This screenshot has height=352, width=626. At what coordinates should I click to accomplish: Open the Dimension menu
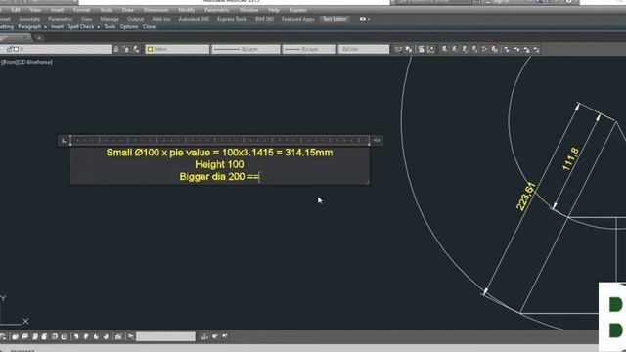click(x=156, y=10)
